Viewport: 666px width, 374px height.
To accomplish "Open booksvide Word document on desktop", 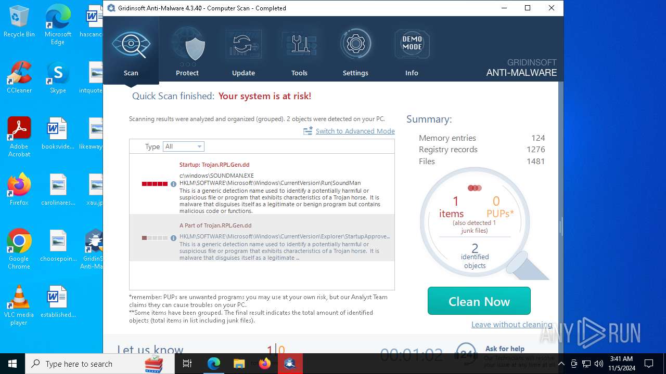I will point(58,133).
